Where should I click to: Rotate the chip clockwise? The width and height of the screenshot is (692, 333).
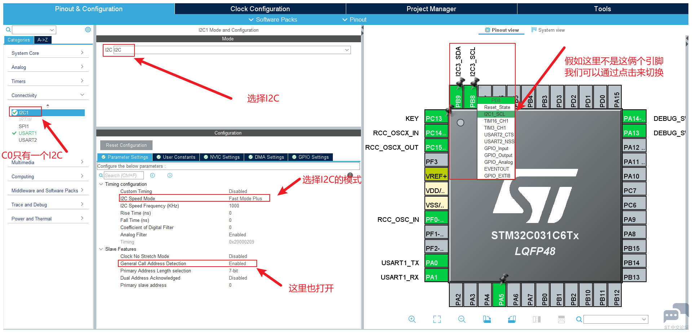click(x=487, y=319)
